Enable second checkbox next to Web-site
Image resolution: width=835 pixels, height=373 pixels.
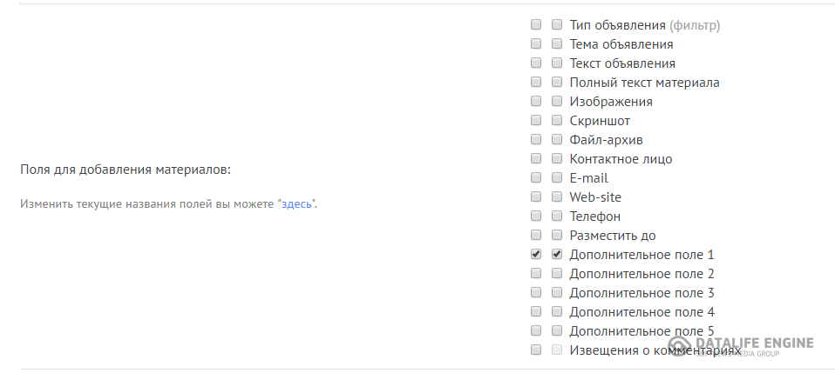pyautogui.click(x=556, y=196)
